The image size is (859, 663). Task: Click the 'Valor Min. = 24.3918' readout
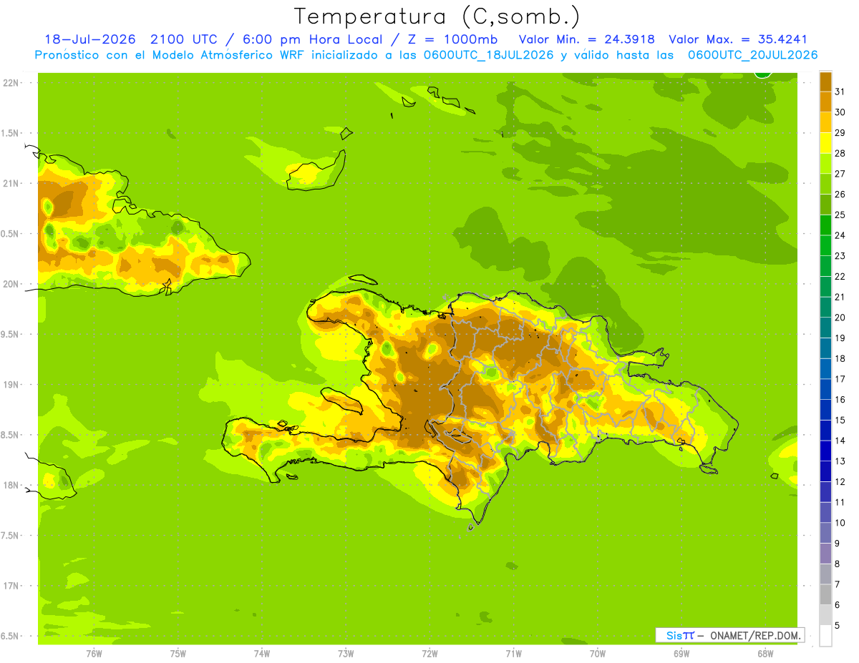[x=586, y=39]
